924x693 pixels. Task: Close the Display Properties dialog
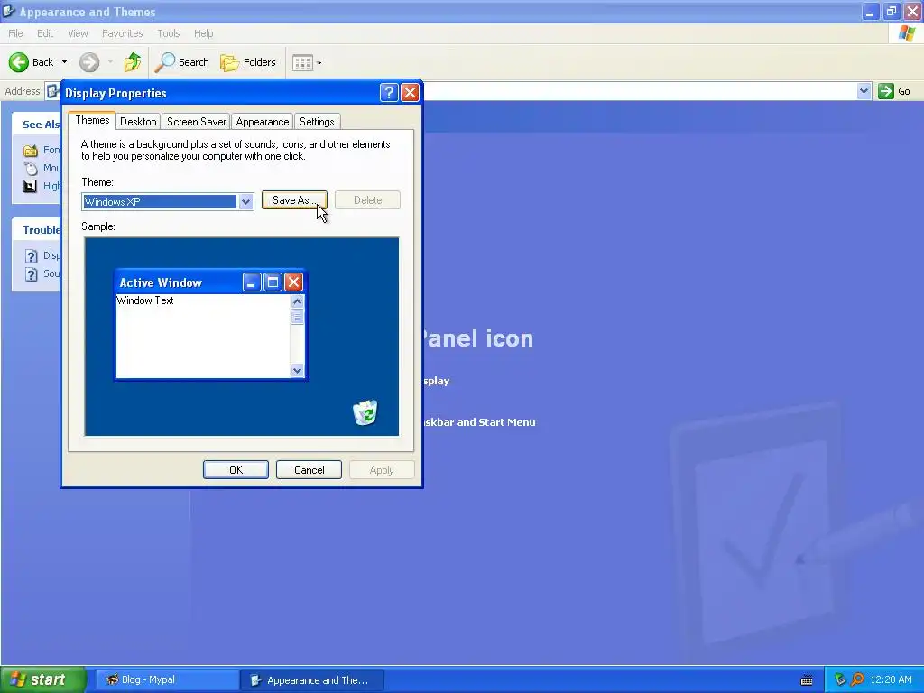click(410, 93)
